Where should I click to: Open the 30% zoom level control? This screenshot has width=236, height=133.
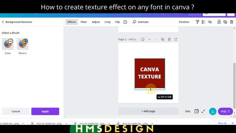[188, 111]
